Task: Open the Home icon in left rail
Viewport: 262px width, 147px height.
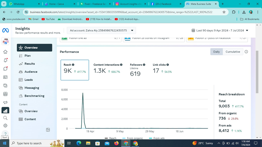Action: (5, 52)
